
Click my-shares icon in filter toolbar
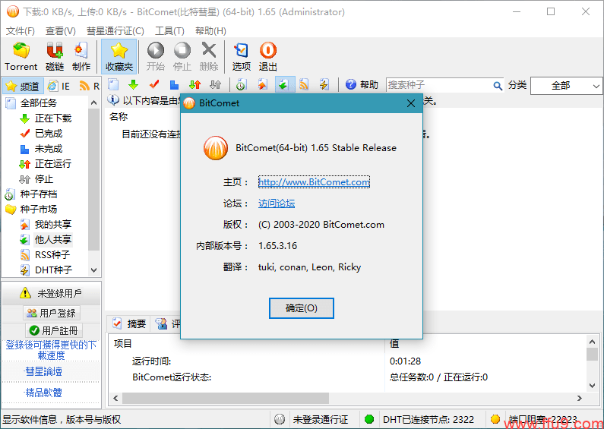(263, 85)
